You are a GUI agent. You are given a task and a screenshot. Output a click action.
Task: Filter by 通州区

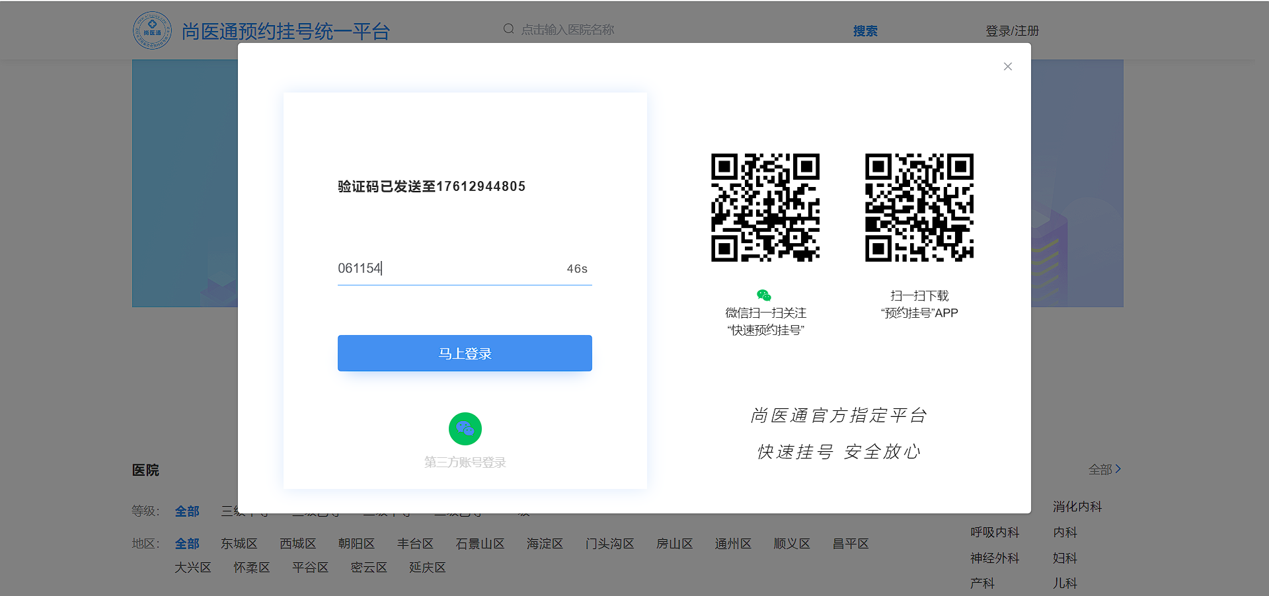734,544
